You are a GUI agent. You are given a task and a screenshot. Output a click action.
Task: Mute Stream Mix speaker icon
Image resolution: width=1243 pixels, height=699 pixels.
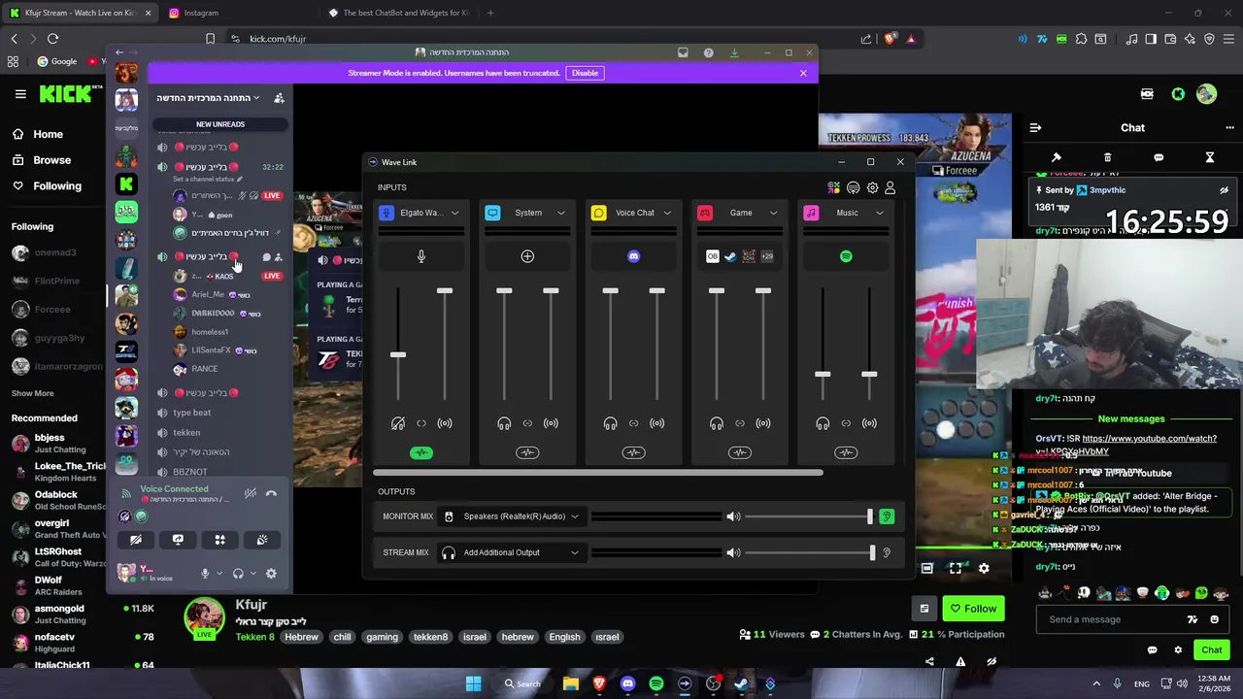coord(733,552)
